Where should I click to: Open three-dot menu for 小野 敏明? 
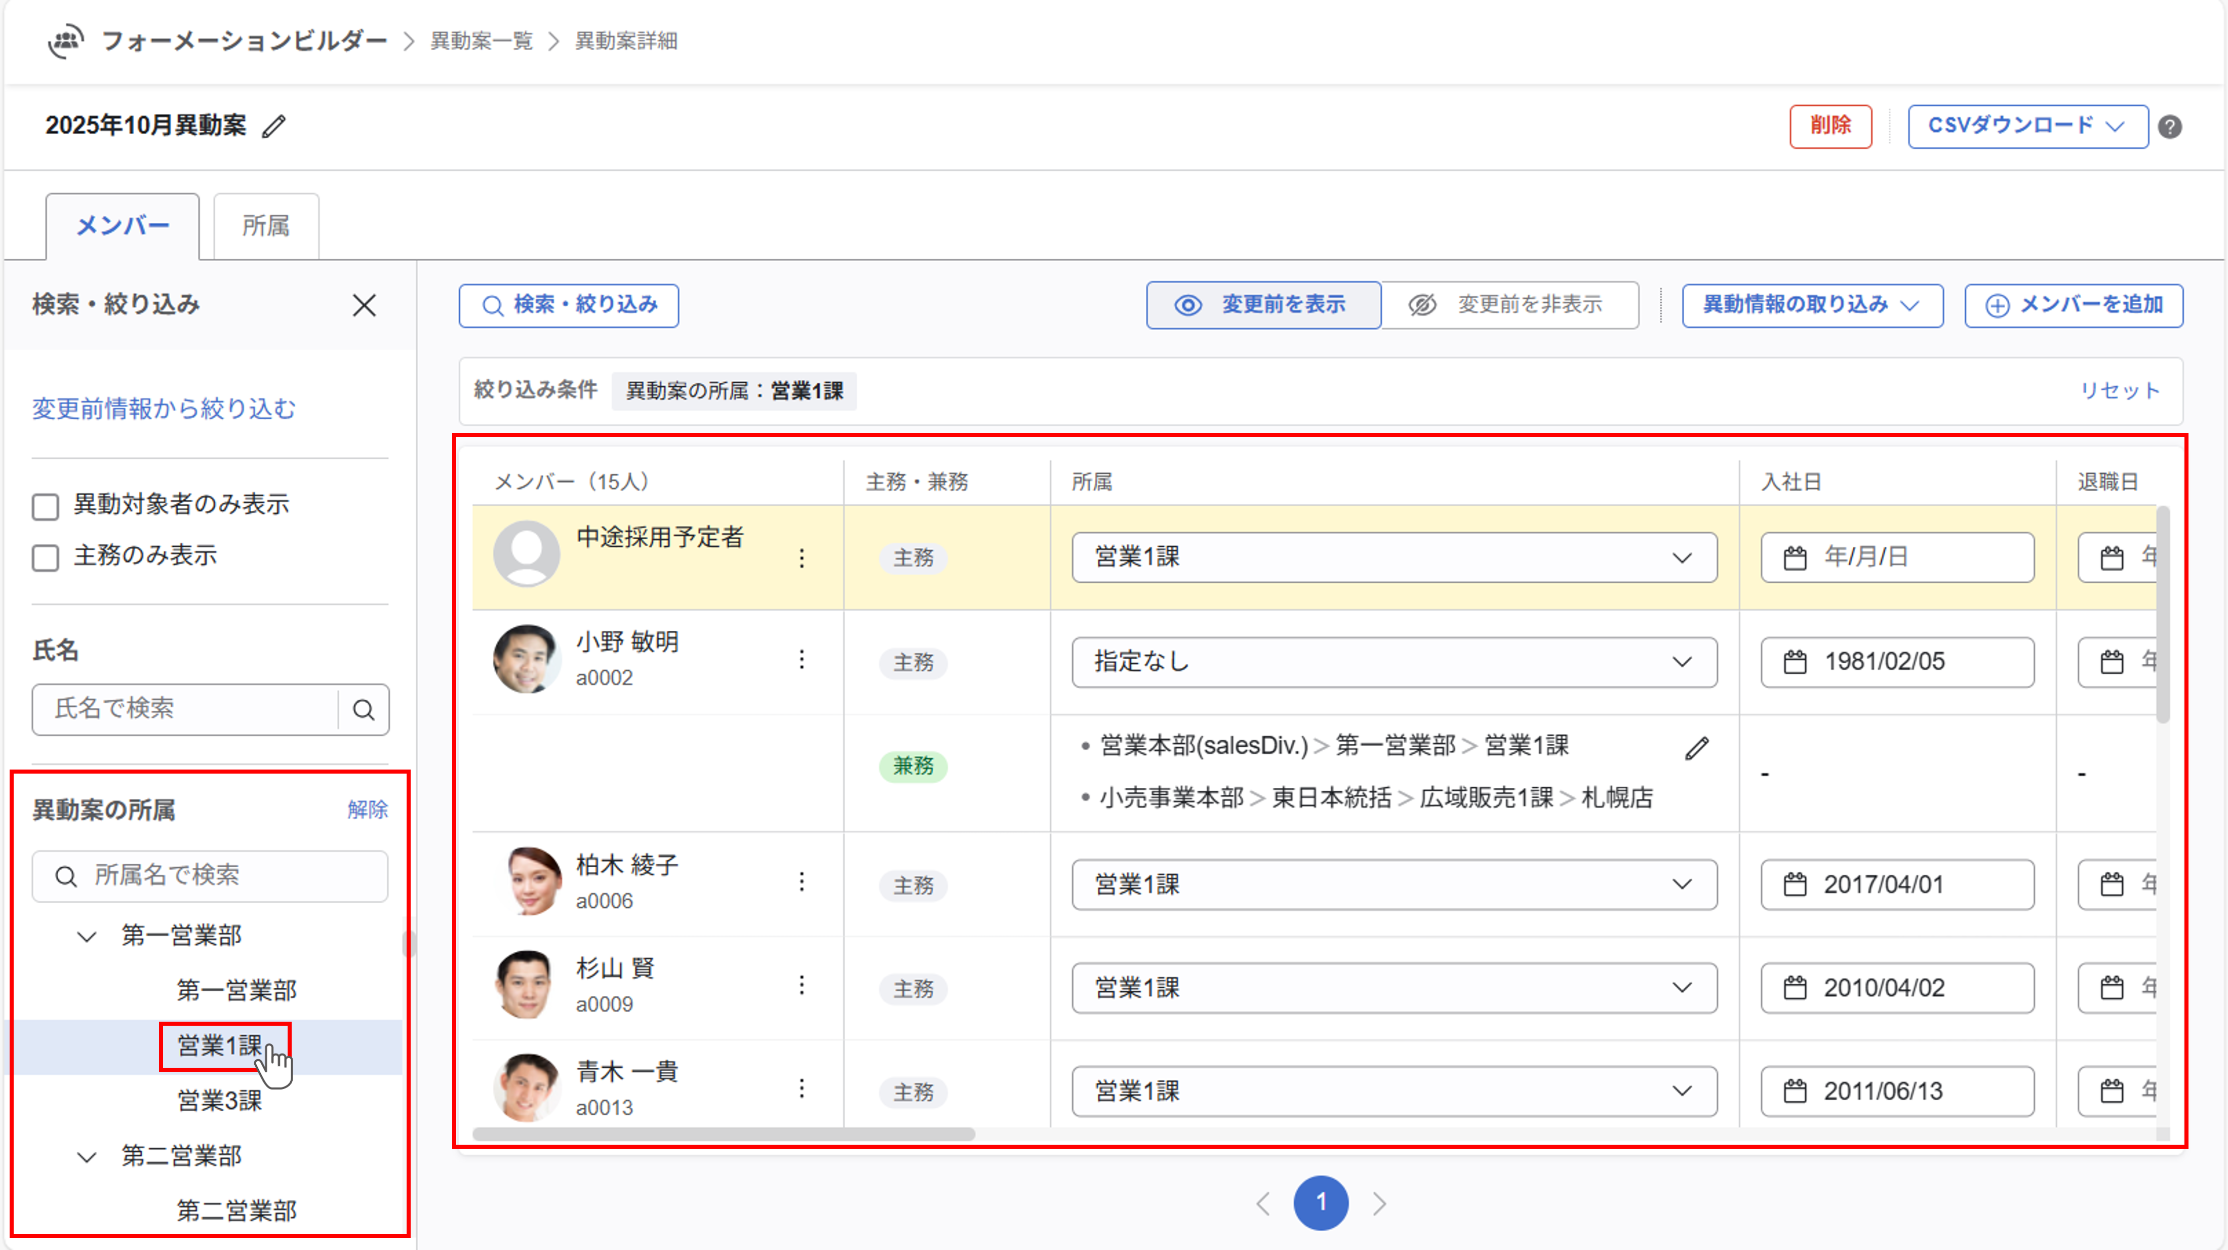tap(802, 660)
